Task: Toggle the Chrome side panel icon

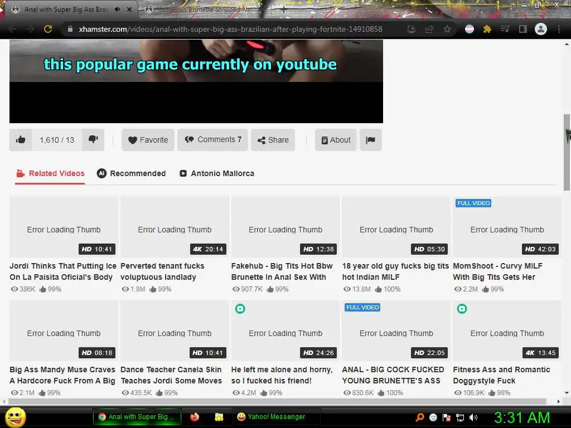Action: click(x=522, y=29)
